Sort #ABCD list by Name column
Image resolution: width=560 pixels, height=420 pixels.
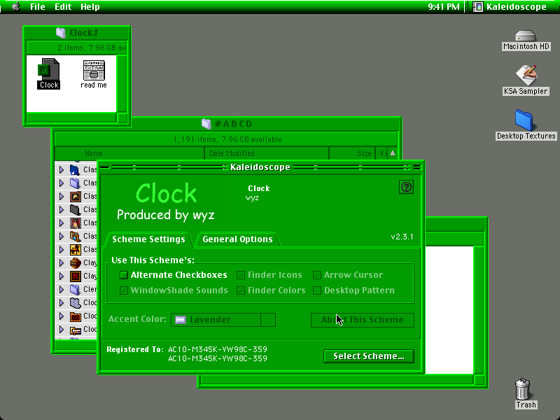click(x=129, y=153)
